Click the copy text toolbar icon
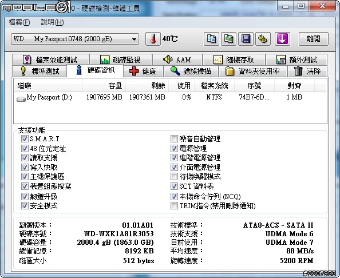 coord(211,39)
